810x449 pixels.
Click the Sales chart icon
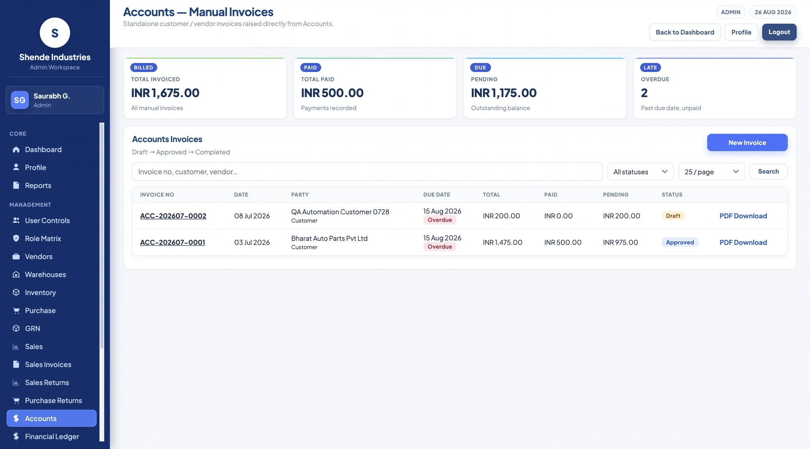tap(16, 347)
